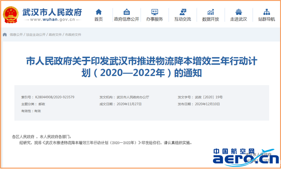Open the 首页 home icon
281x169 pixels.
98,12
